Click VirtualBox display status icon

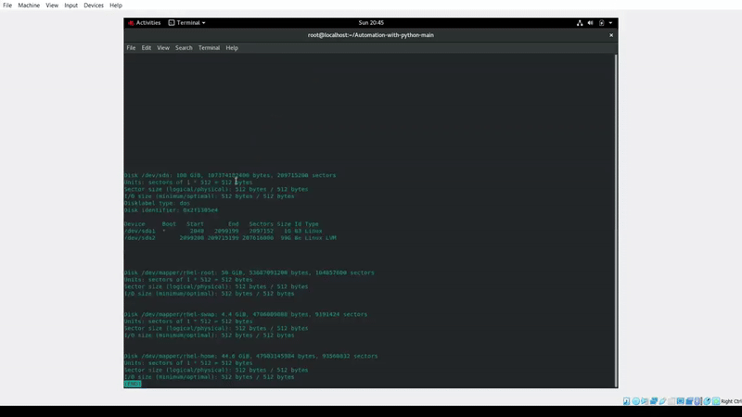(681, 401)
